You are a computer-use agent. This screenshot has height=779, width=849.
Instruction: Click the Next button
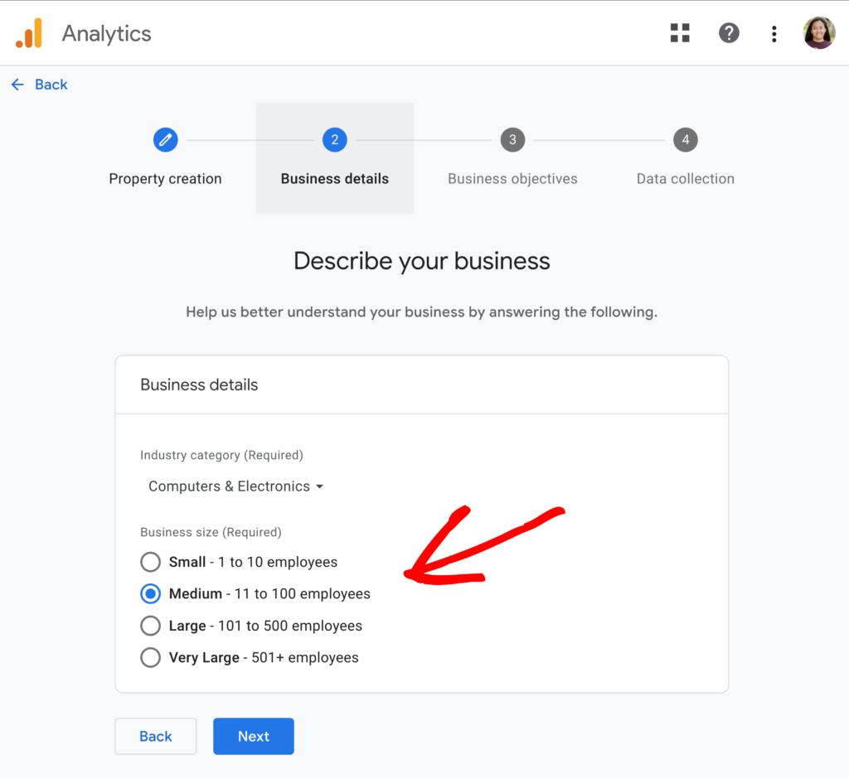click(253, 736)
